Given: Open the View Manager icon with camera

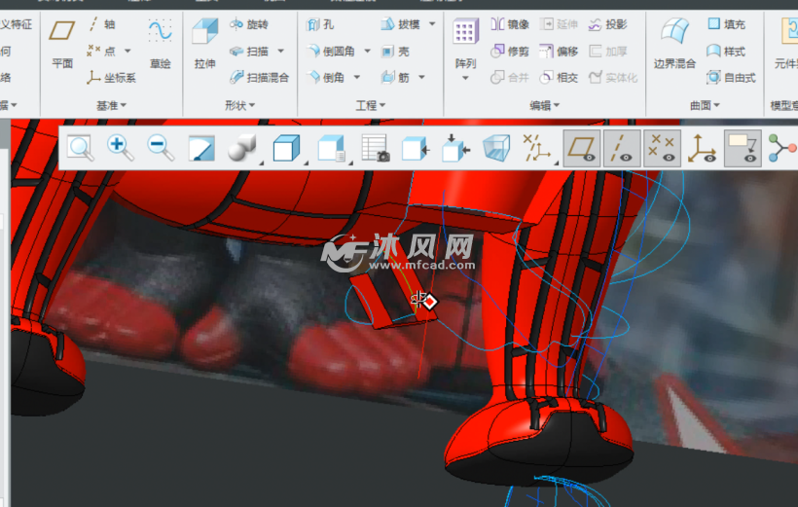Looking at the screenshot, I should click(x=376, y=148).
